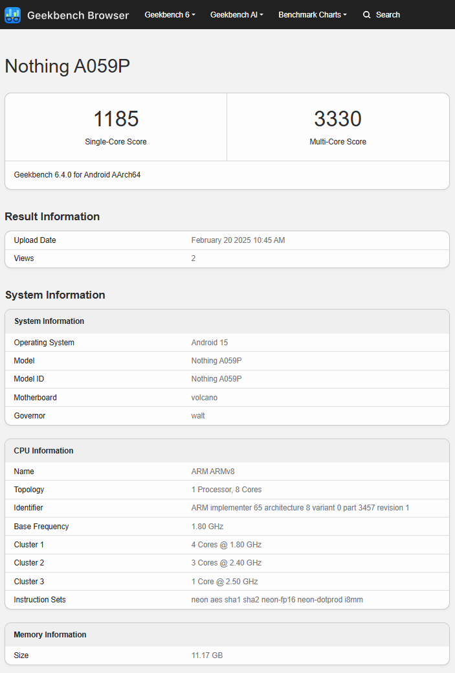This screenshot has width=455, height=673.
Task: Click the Instruction Sets row
Action: pos(227,599)
